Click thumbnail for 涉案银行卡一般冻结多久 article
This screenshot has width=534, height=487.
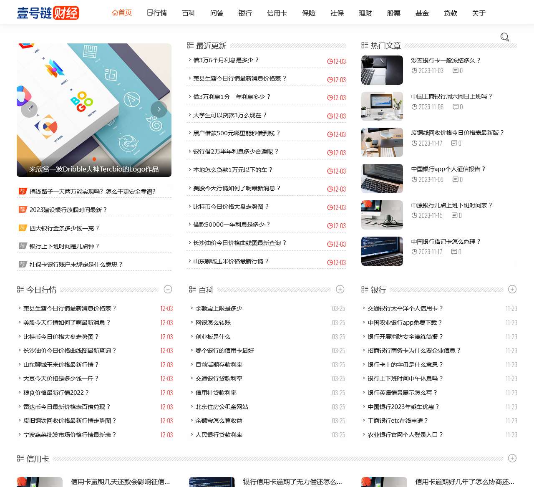click(382, 70)
